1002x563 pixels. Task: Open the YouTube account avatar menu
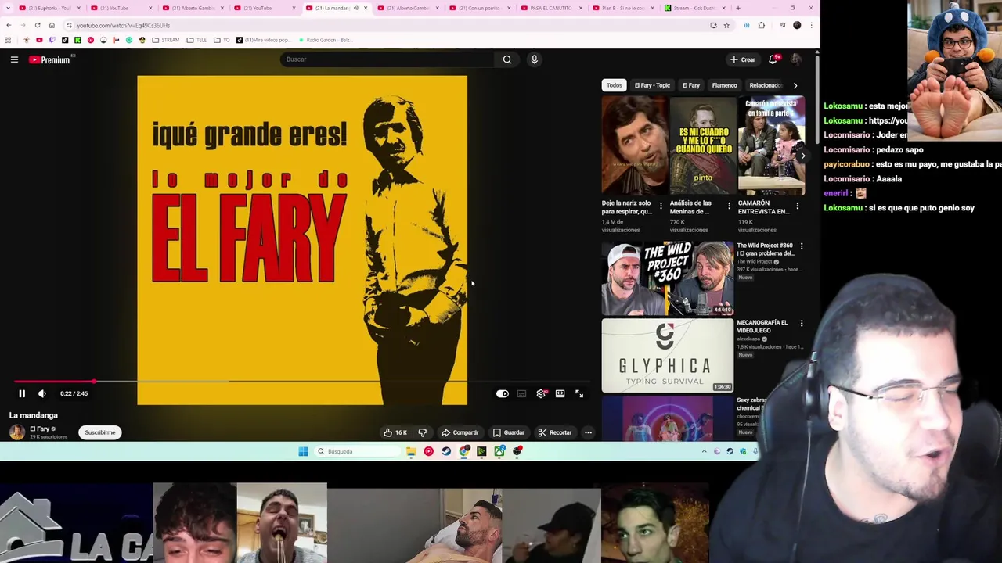coord(796,59)
